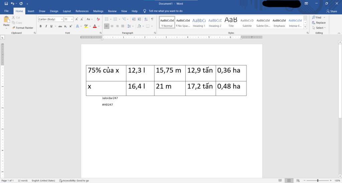This screenshot has width=342, height=183.
Task: Open the File tab
Action: point(7,11)
